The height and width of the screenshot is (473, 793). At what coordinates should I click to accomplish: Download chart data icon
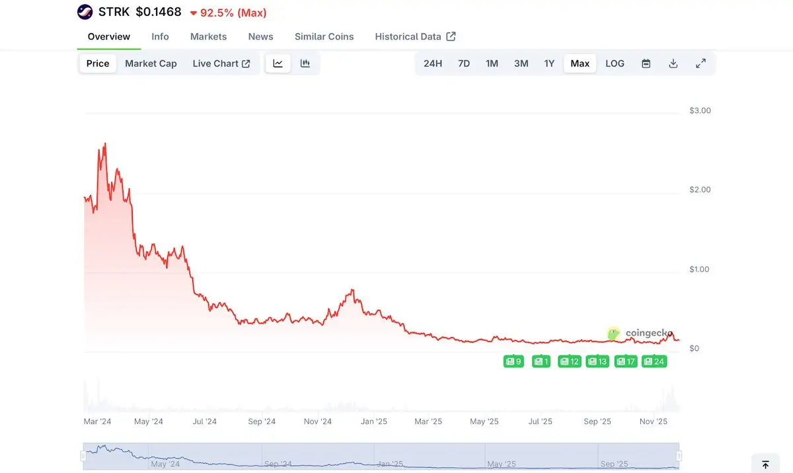point(673,63)
